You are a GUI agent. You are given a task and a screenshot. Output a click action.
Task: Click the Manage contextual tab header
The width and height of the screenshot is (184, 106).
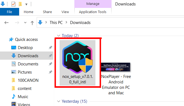tap(93, 4)
